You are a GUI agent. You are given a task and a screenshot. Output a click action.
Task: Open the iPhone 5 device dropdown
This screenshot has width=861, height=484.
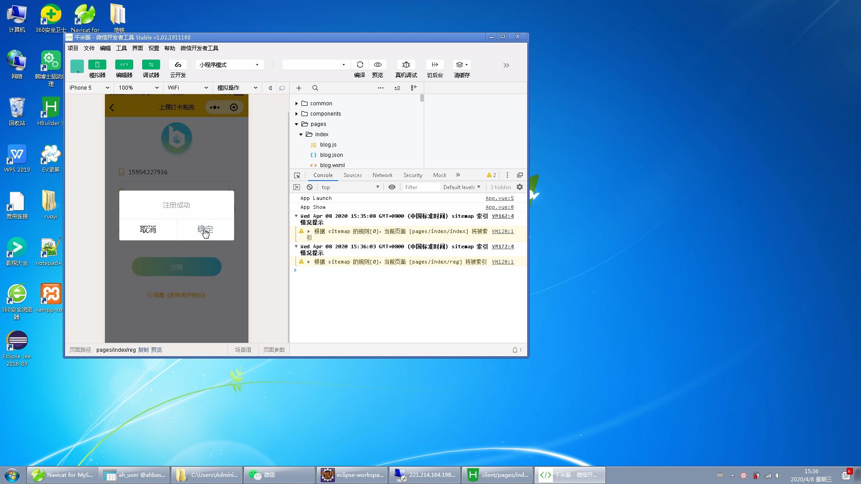[x=89, y=88]
